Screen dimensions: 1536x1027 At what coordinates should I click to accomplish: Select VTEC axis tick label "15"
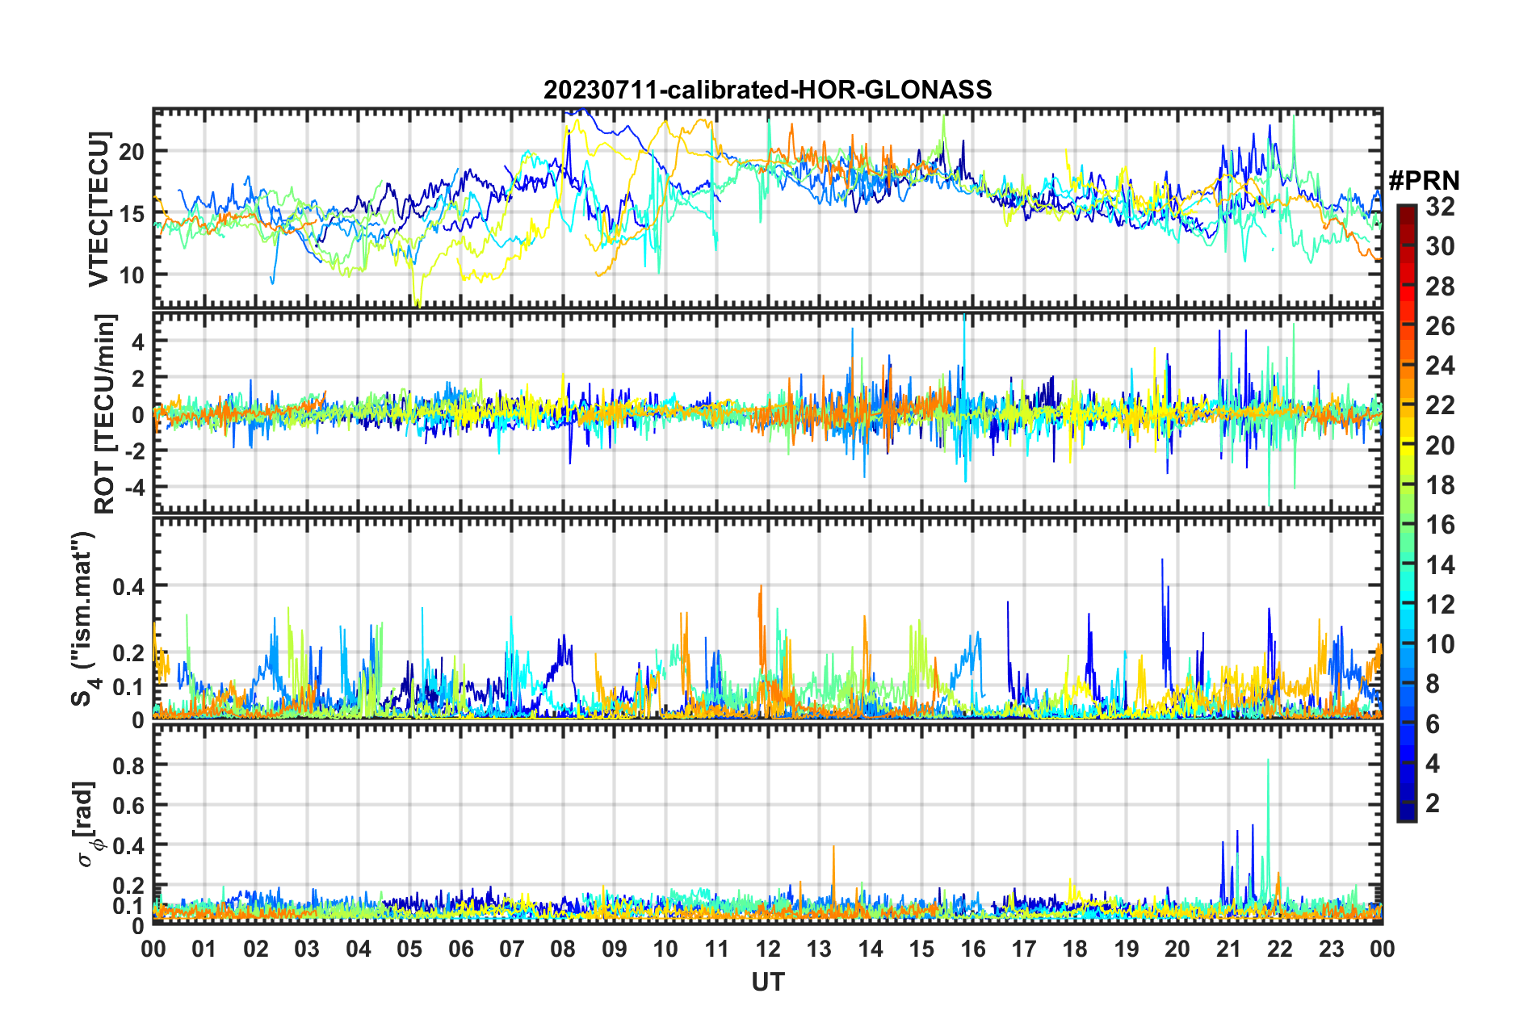132,214
